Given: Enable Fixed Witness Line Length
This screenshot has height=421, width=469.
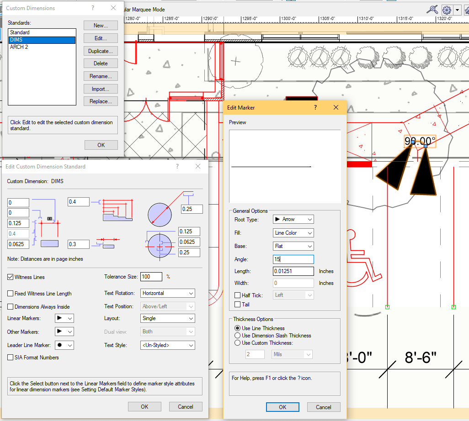Looking at the screenshot, I should coord(10,293).
